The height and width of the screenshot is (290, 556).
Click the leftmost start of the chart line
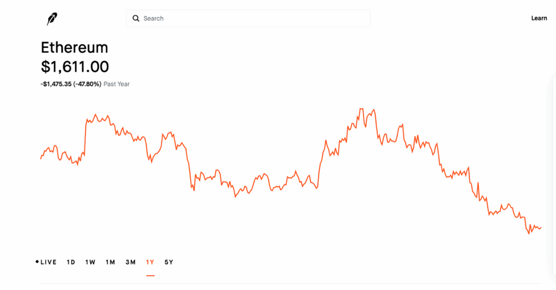(x=41, y=159)
